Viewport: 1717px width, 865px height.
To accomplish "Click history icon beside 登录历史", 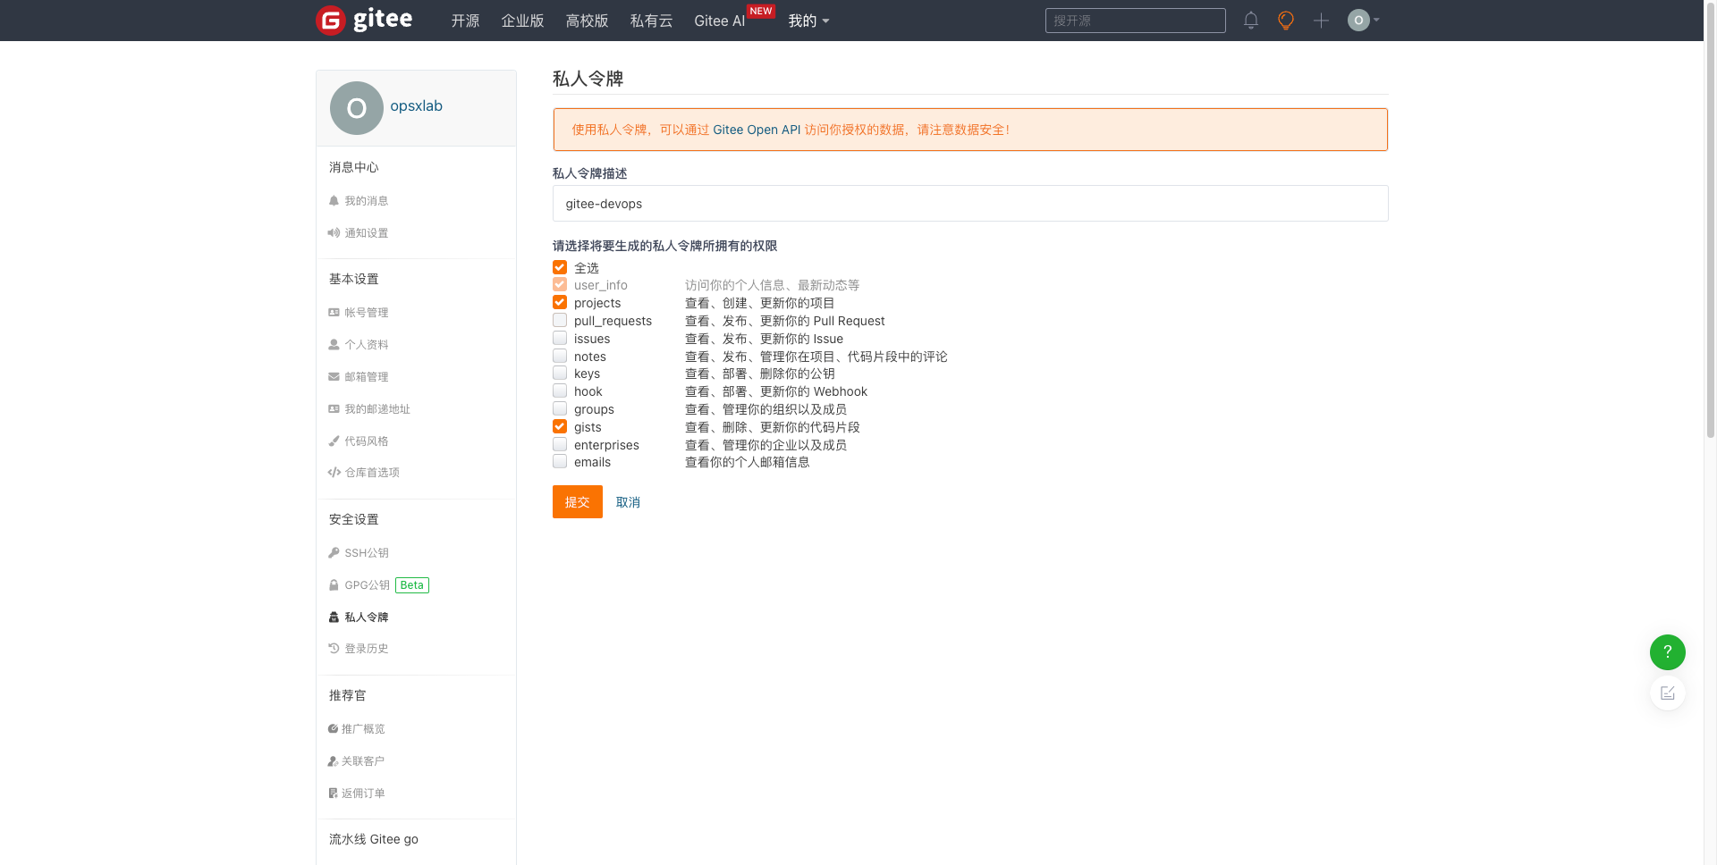I will 334,649.
